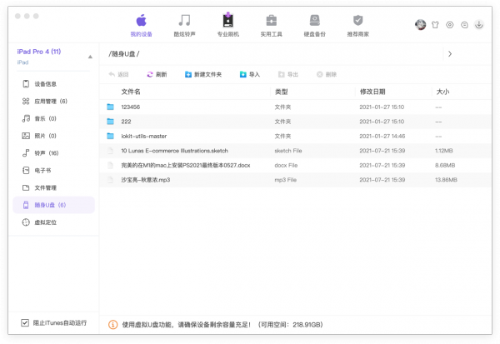Click 新建文件夹 new folder button

203,74
